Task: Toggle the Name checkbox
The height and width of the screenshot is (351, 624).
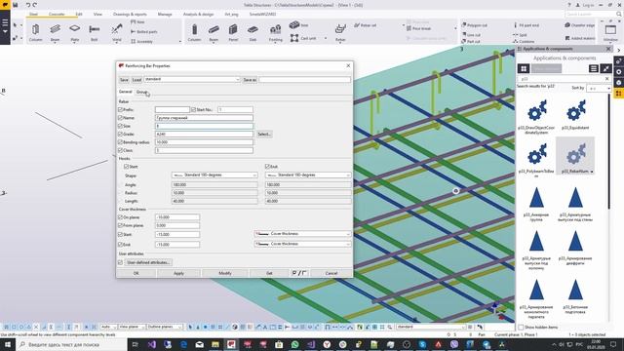Action: (120, 118)
